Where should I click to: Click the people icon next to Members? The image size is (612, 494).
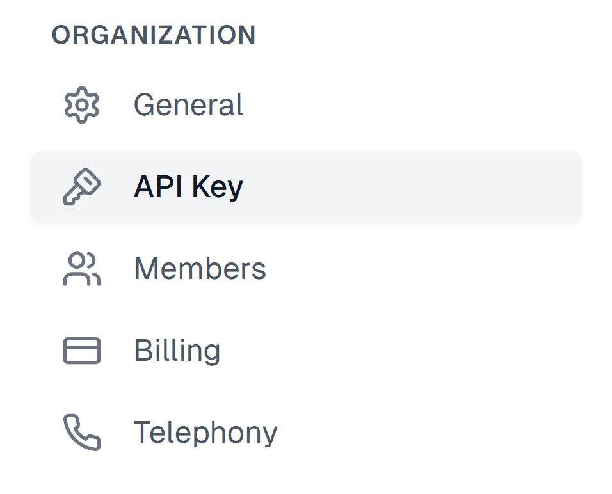[82, 268]
